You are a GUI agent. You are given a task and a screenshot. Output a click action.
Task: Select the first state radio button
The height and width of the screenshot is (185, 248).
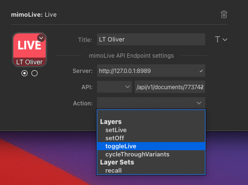[x=24, y=73]
